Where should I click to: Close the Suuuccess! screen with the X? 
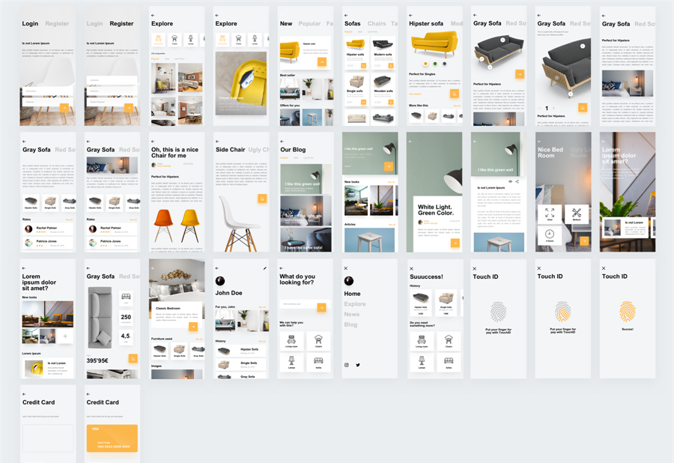coord(411,267)
